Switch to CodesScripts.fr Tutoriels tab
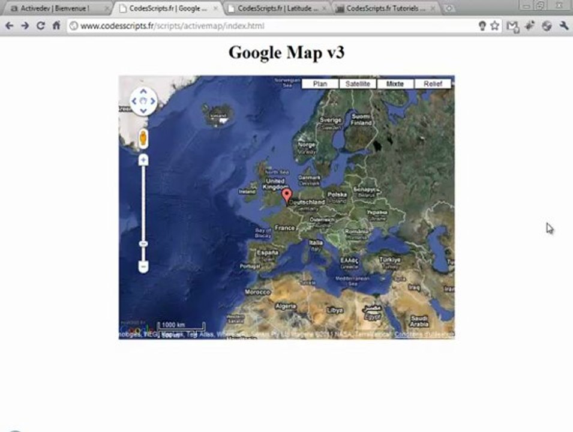The height and width of the screenshot is (432, 573). [386, 8]
